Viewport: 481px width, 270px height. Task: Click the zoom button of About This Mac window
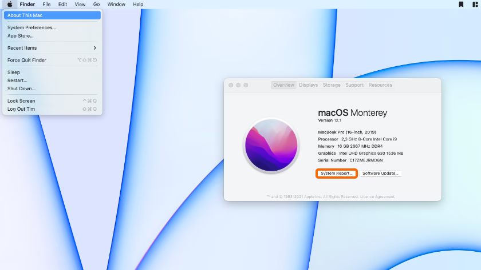pos(246,85)
